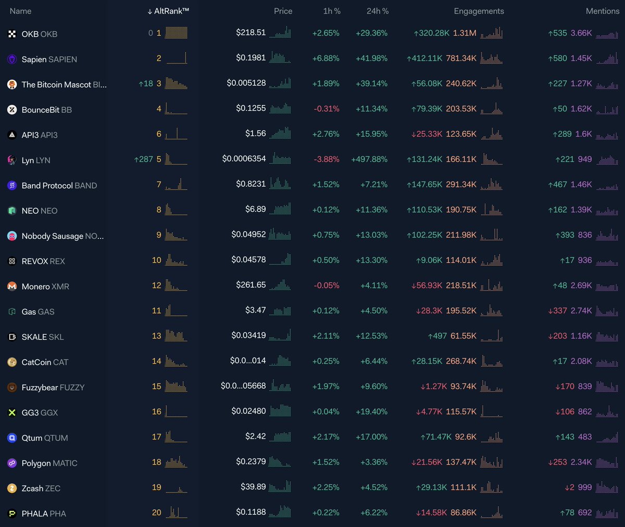Click the Qtum coin logo icon
The image size is (625, 527).
coord(12,438)
